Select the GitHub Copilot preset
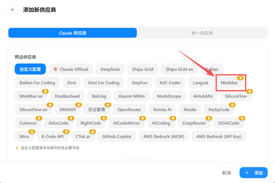This screenshot has height=183, width=275. click(x=116, y=137)
